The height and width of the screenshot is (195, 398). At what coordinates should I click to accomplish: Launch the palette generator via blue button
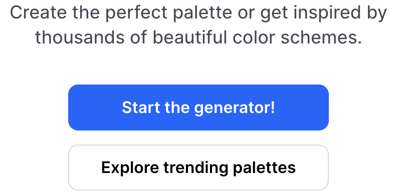pos(198,107)
